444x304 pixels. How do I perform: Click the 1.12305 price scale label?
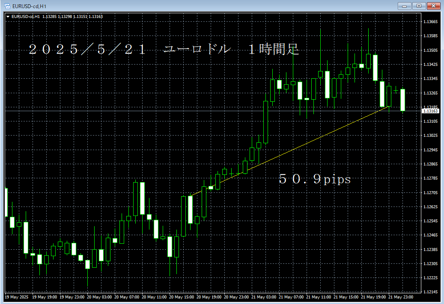430,263
